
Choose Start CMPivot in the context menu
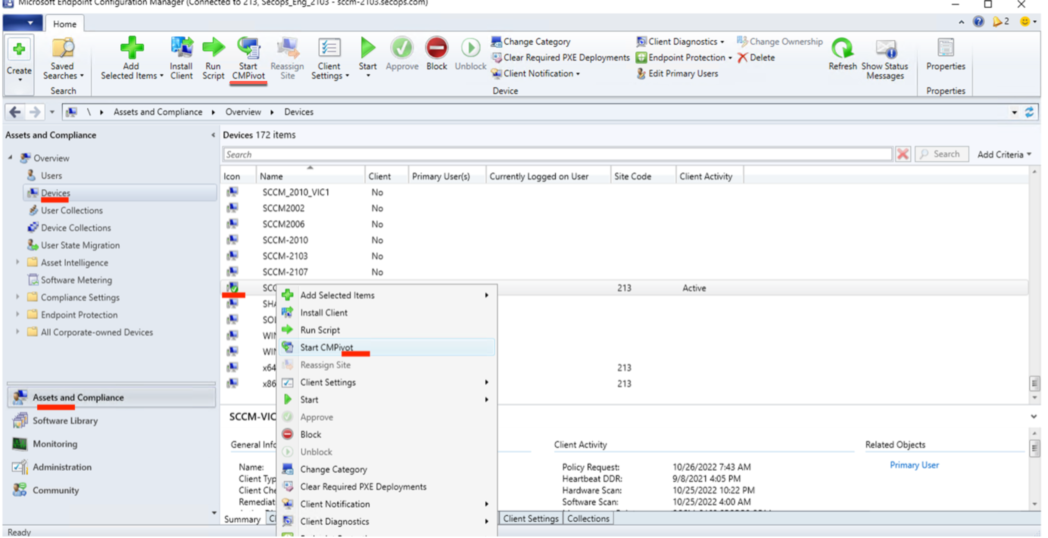(x=387, y=347)
